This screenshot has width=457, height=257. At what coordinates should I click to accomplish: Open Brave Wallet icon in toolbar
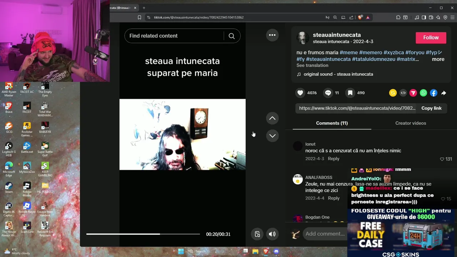431,17
